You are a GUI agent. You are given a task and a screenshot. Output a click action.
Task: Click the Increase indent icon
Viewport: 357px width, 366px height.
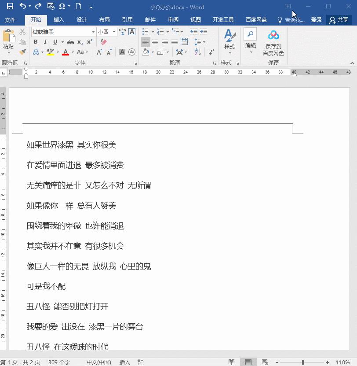click(x=204, y=32)
